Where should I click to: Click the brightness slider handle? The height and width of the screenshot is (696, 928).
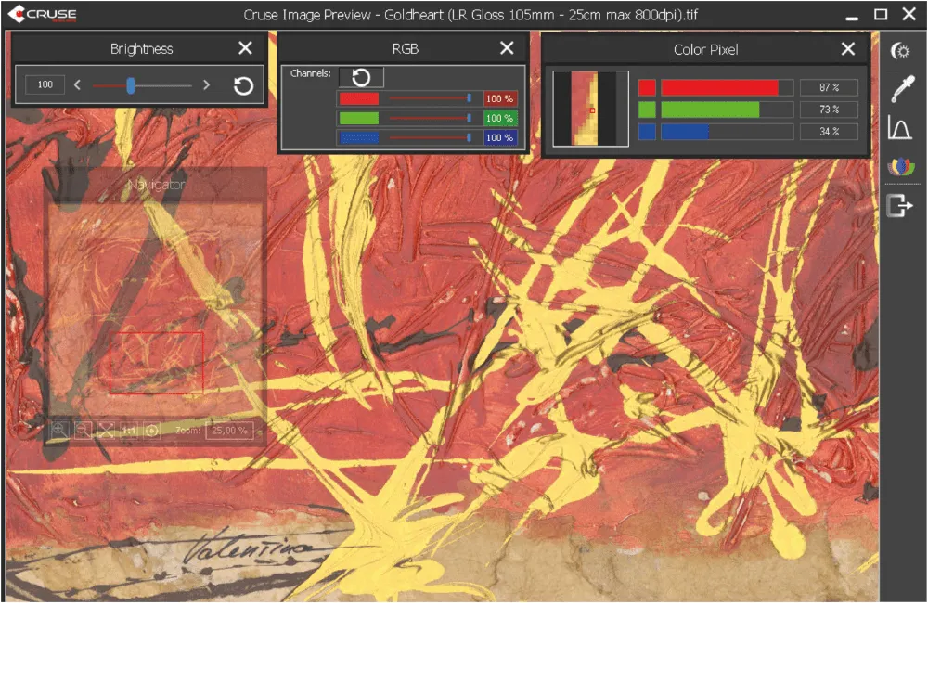131,85
